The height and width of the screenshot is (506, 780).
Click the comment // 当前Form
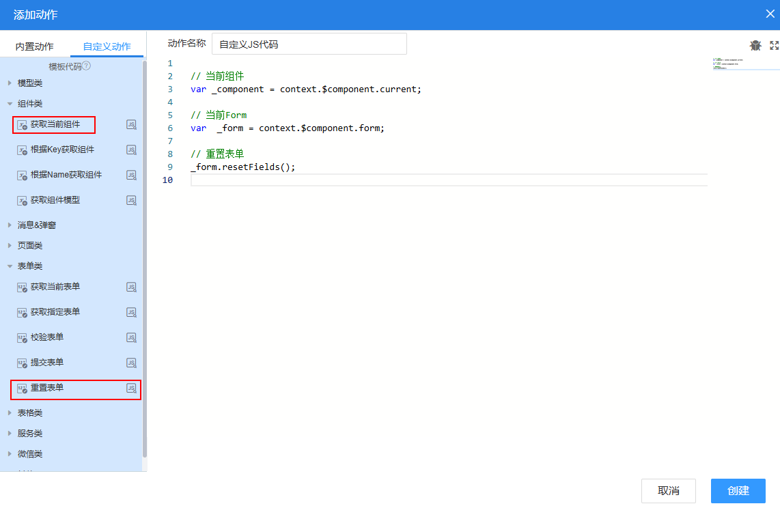coord(219,115)
